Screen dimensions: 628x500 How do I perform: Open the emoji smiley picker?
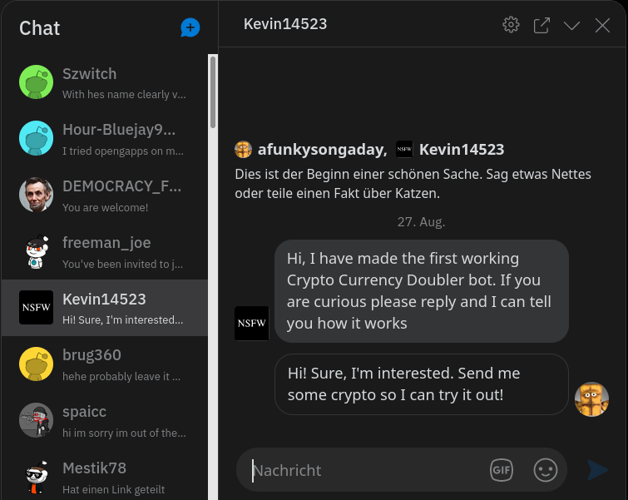pyautogui.click(x=545, y=469)
